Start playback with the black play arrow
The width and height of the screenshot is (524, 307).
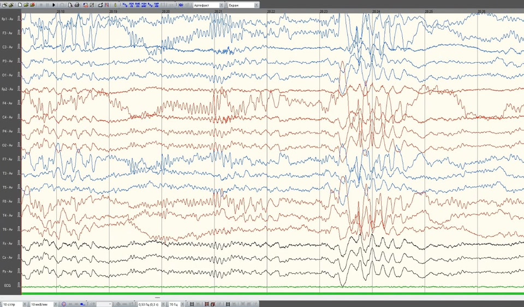53,5
